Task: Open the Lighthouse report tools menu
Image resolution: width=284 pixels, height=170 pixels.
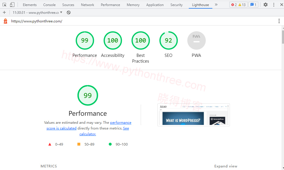Action: click(x=279, y=21)
